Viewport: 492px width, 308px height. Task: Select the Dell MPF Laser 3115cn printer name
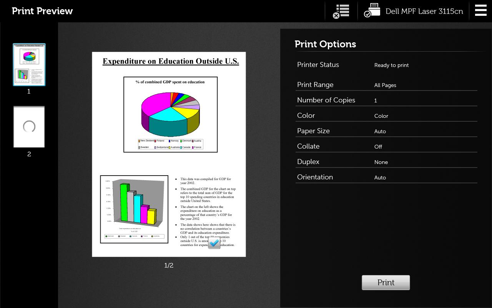[424, 11]
